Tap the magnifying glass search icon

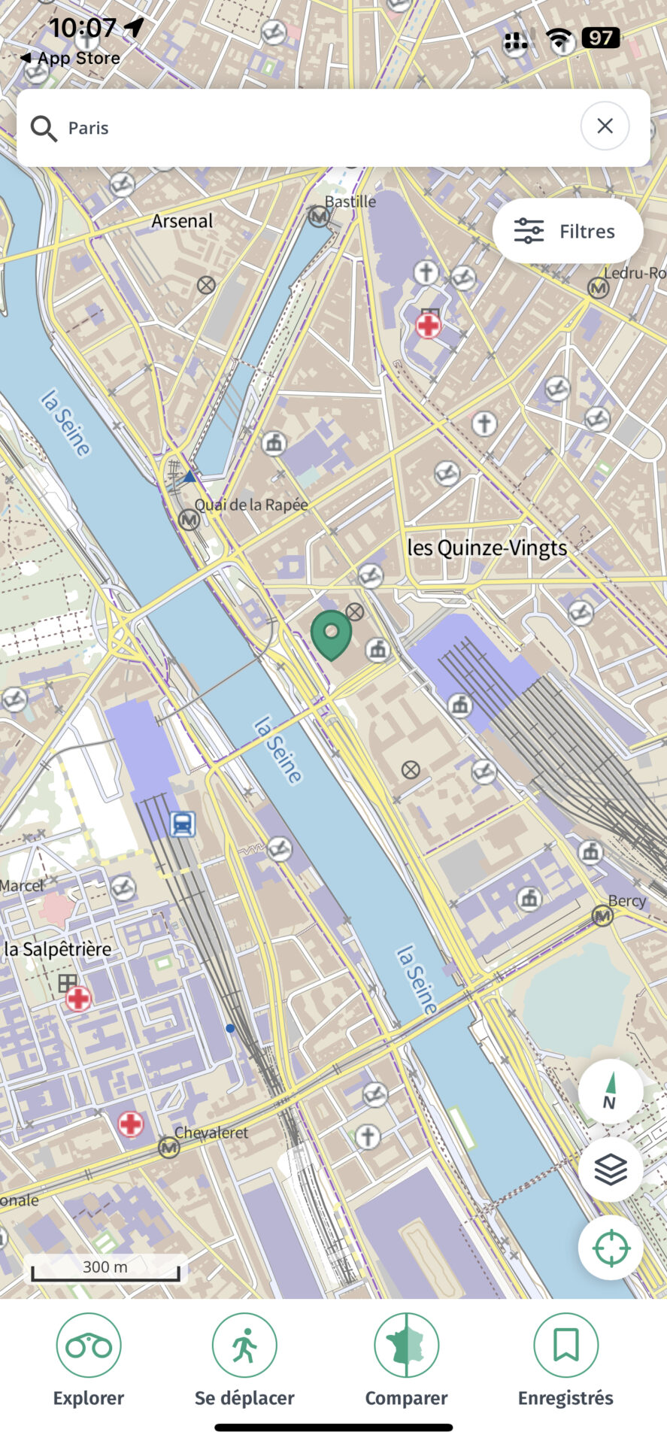(x=44, y=129)
